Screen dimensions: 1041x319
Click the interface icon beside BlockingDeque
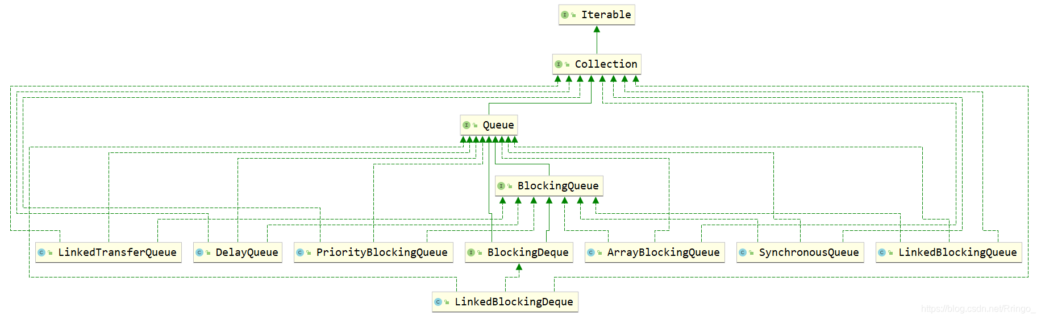pos(471,252)
